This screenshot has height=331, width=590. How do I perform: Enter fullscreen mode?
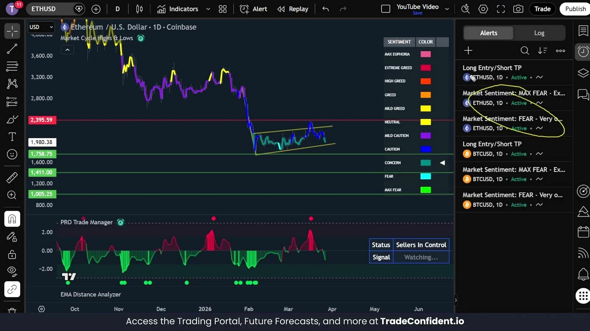(x=501, y=9)
